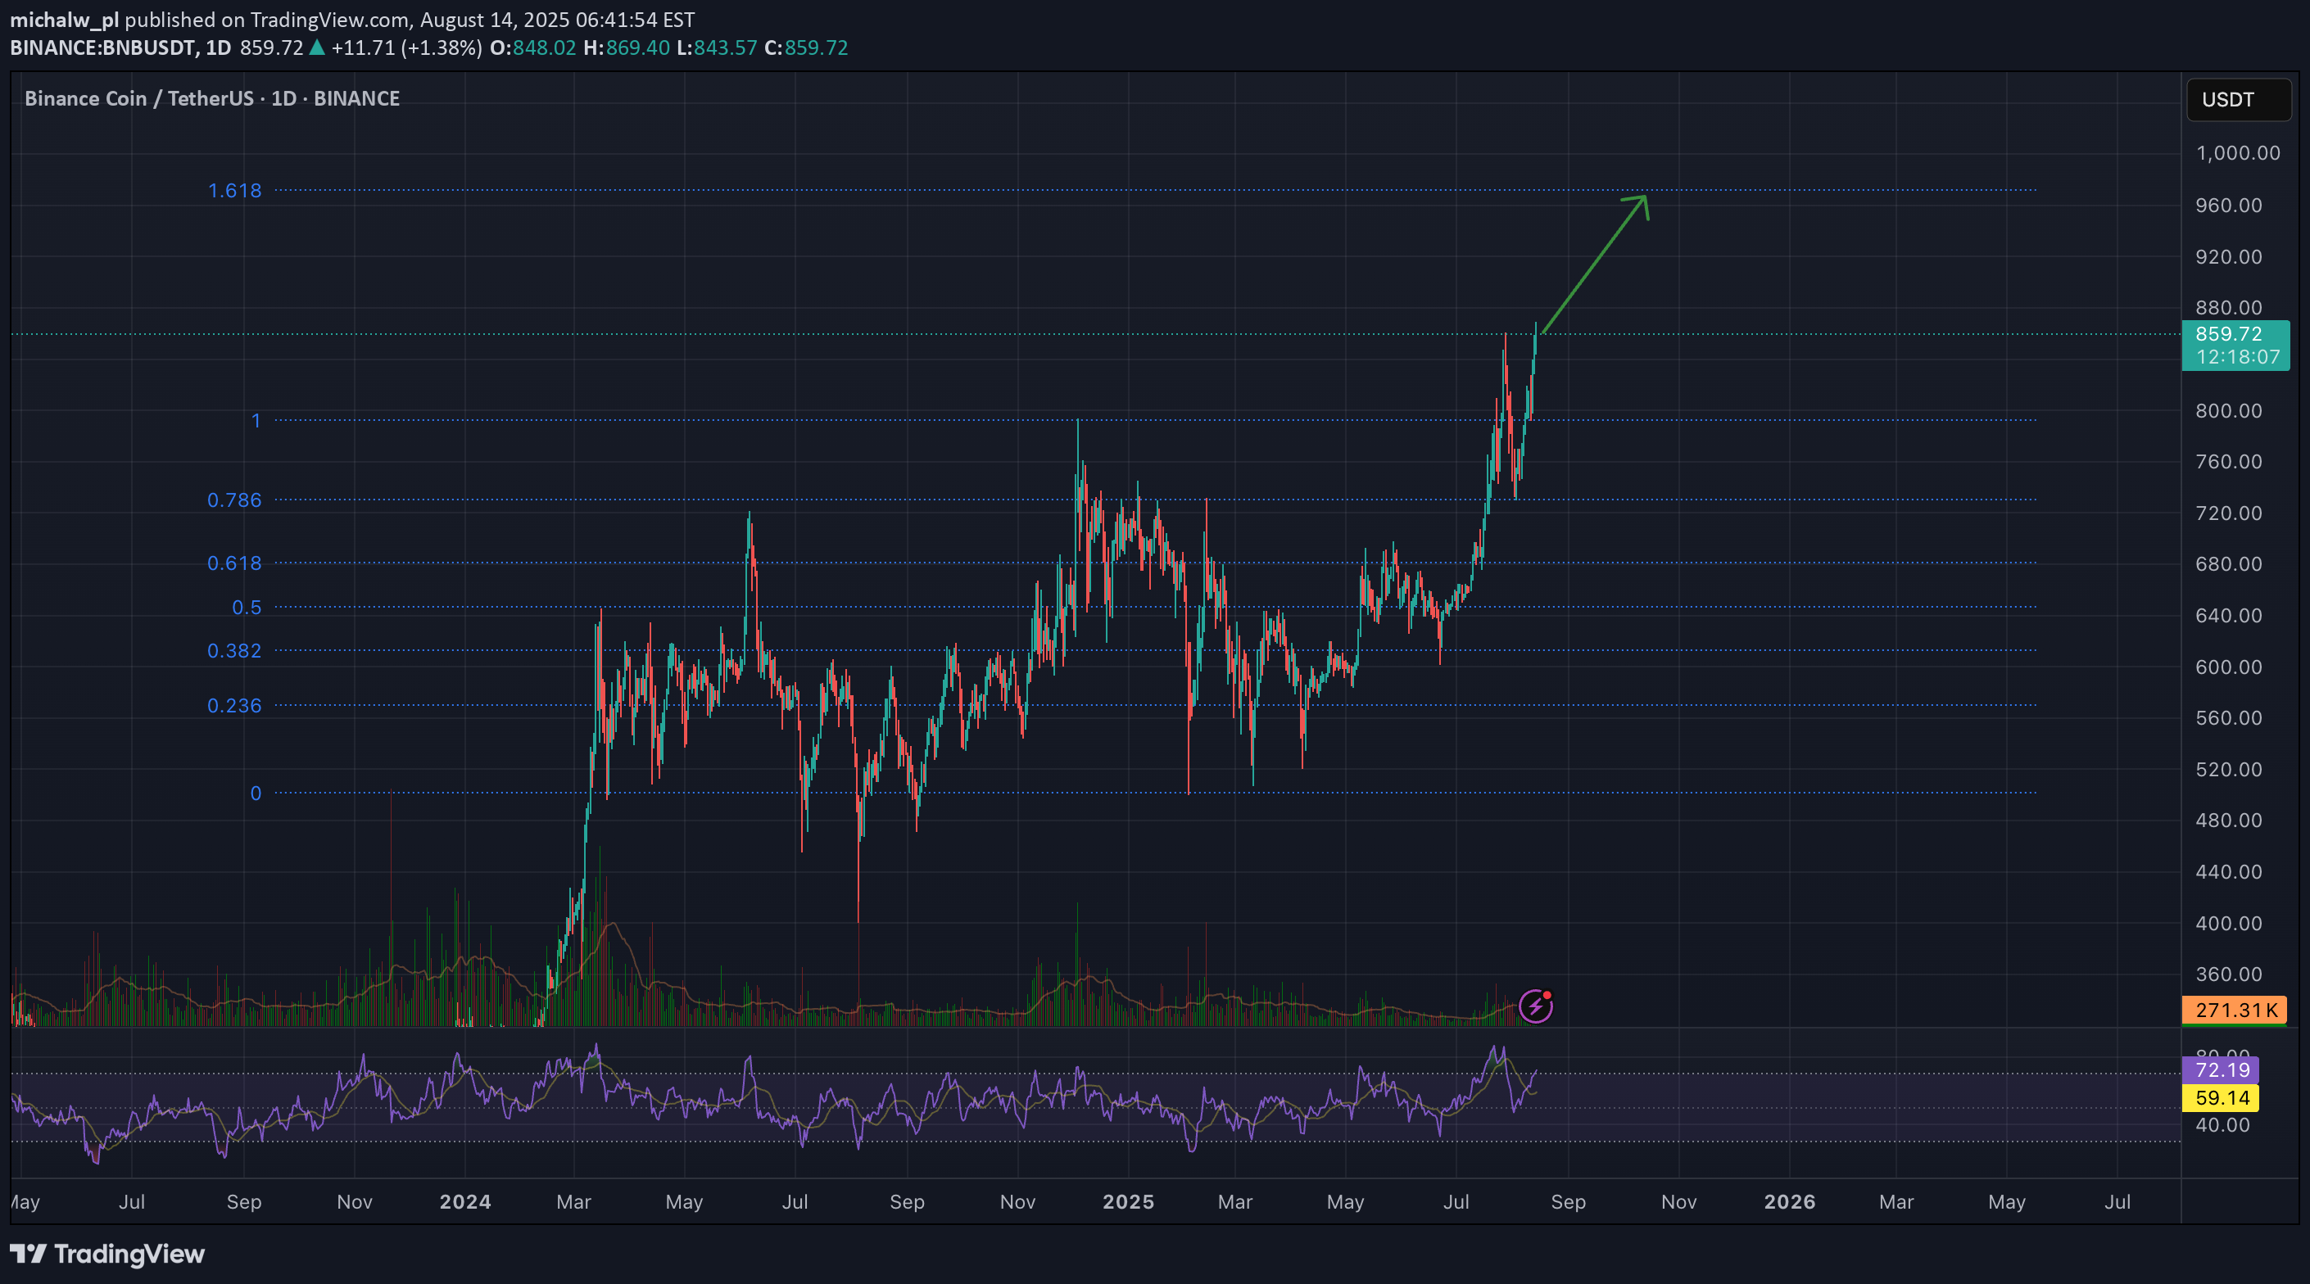Click the Sep label left of 2026

(1568, 1201)
